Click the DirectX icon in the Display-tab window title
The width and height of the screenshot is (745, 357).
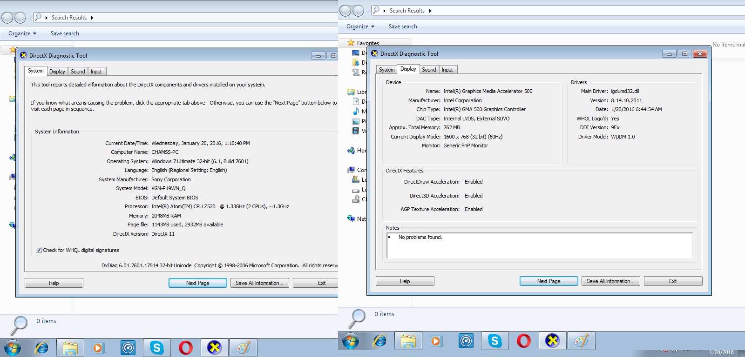(x=374, y=53)
